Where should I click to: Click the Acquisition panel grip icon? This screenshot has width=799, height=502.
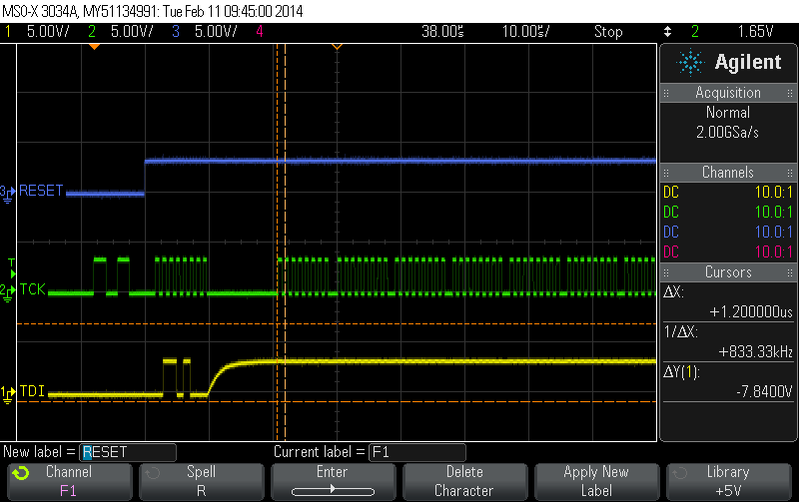pyautogui.click(x=666, y=93)
